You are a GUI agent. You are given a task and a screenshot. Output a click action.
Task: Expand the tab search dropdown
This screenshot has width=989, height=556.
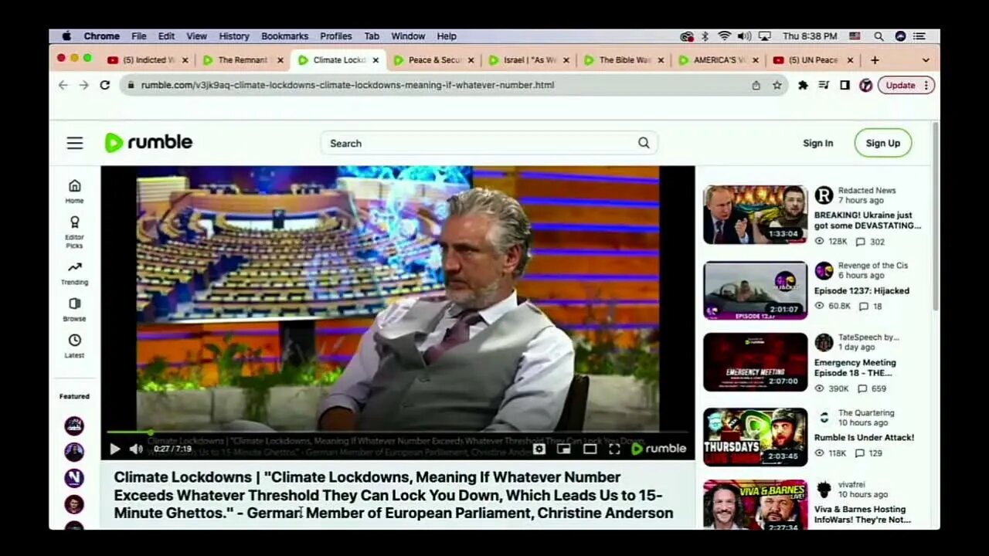pyautogui.click(x=926, y=59)
